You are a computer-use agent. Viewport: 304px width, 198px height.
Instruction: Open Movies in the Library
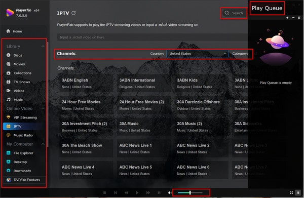point(16,64)
